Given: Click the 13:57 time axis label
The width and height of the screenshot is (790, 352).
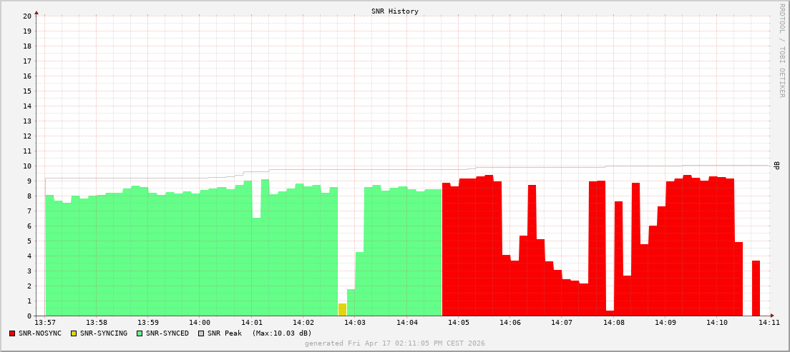Looking at the screenshot, I should [x=44, y=323].
